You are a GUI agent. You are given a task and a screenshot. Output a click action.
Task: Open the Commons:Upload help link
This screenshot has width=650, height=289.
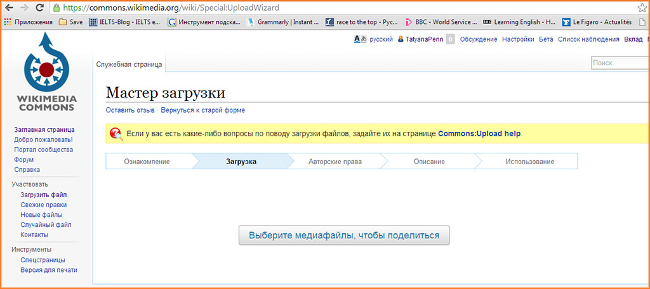pyautogui.click(x=479, y=134)
